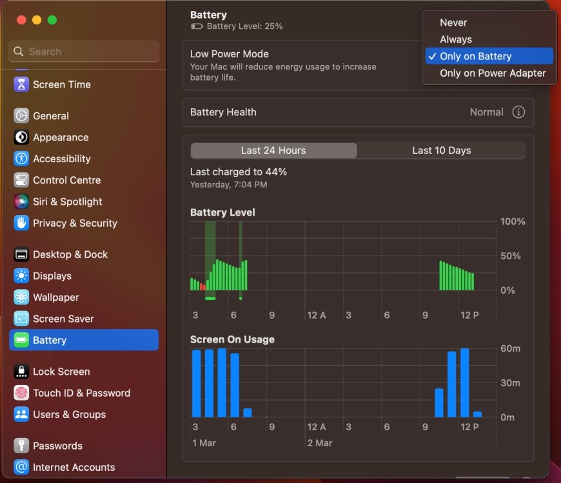561x483 pixels.
Task: Click the magnifier icon in search field
Action: pyautogui.click(x=19, y=52)
